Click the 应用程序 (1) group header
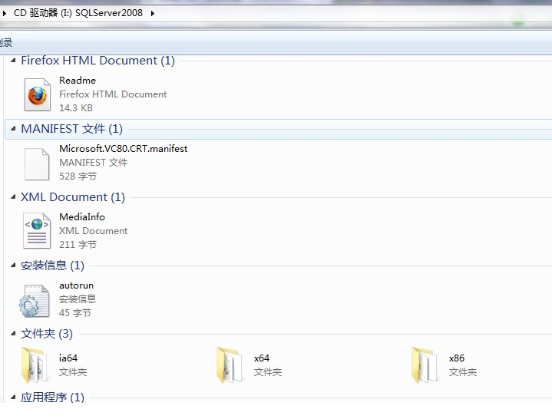Viewport: 552px width, 419px height. click(x=52, y=398)
